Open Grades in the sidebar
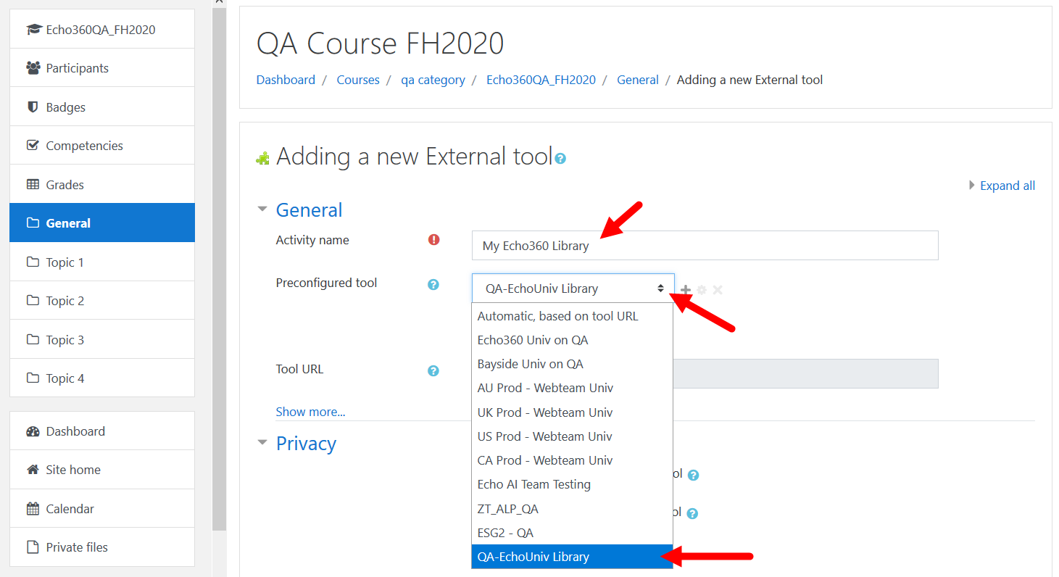1059x577 pixels. point(102,184)
